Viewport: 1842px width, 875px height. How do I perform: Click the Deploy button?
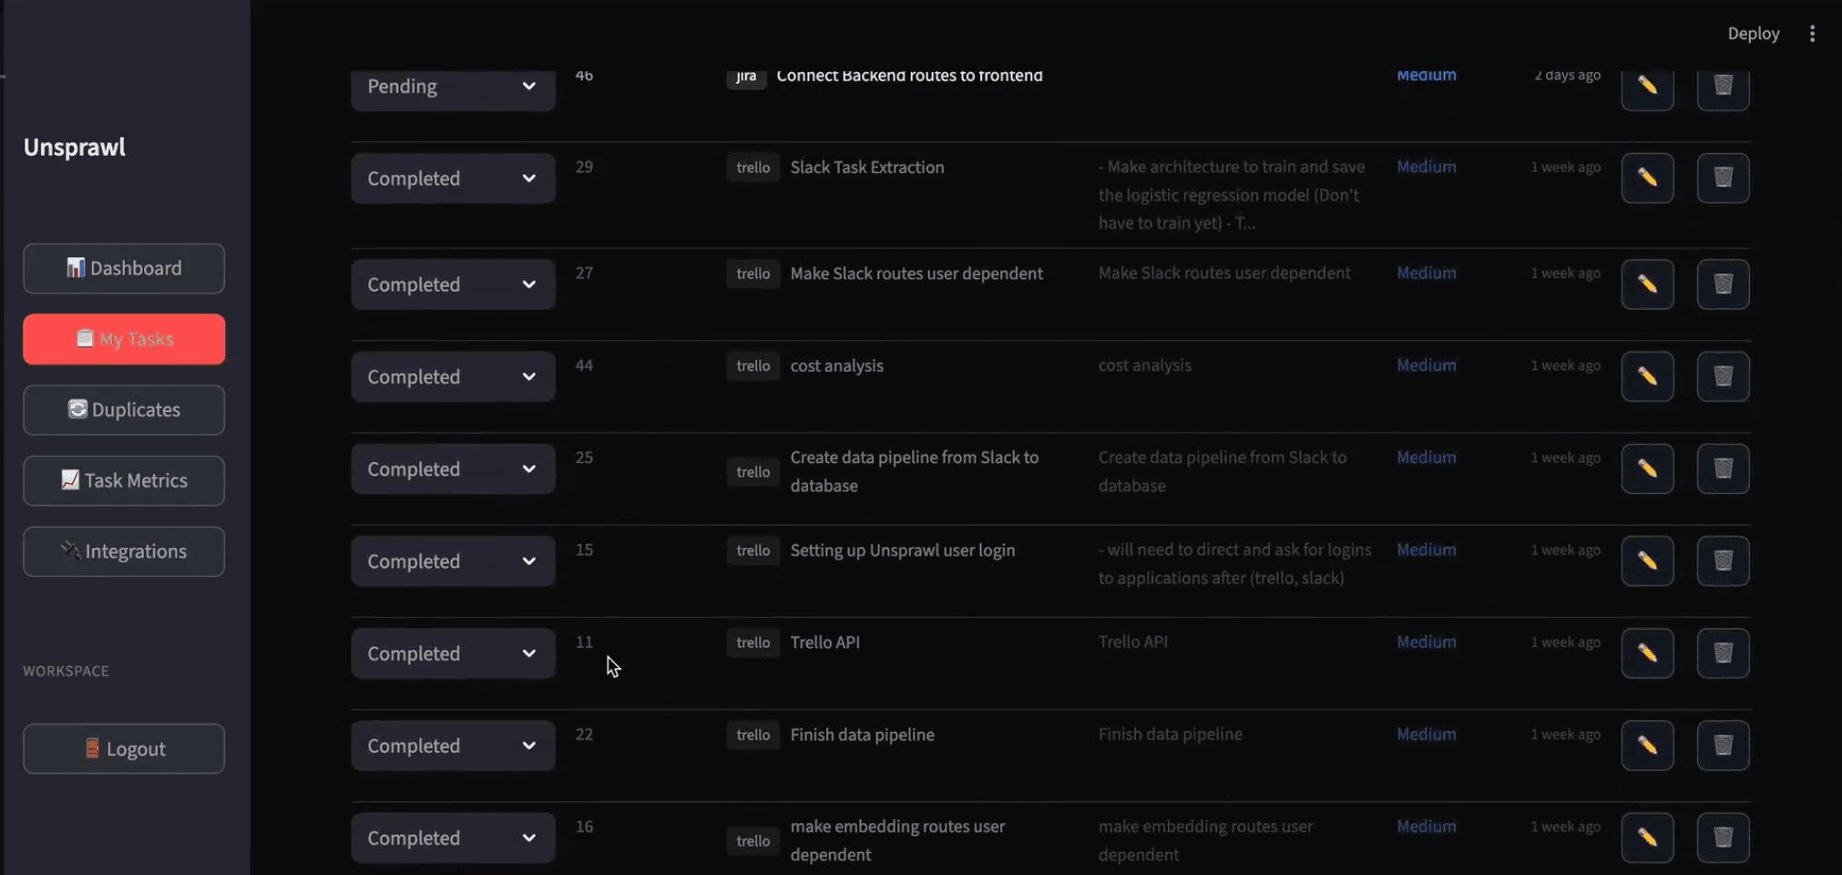tap(1752, 33)
